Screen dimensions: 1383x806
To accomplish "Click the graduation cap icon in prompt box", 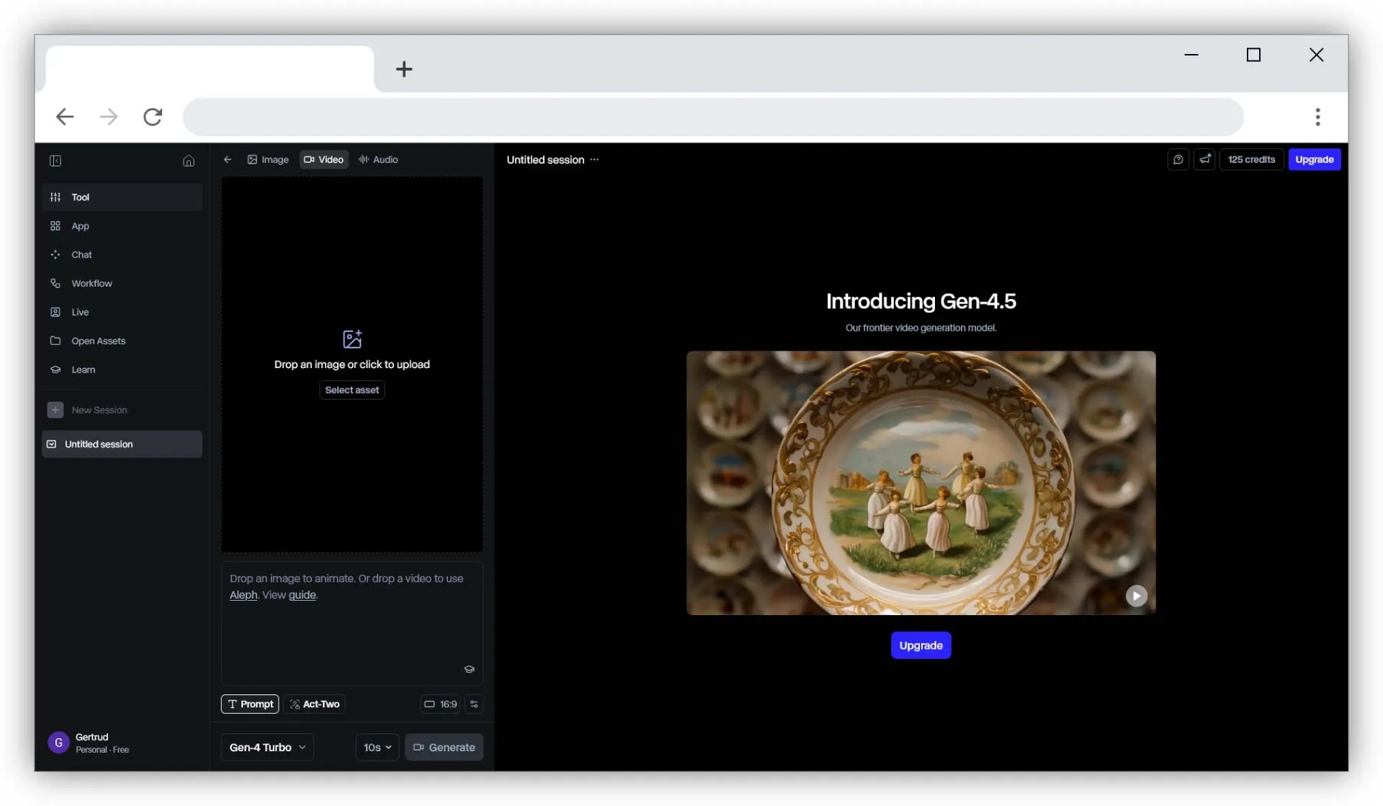I will pyautogui.click(x=469, y=669).
